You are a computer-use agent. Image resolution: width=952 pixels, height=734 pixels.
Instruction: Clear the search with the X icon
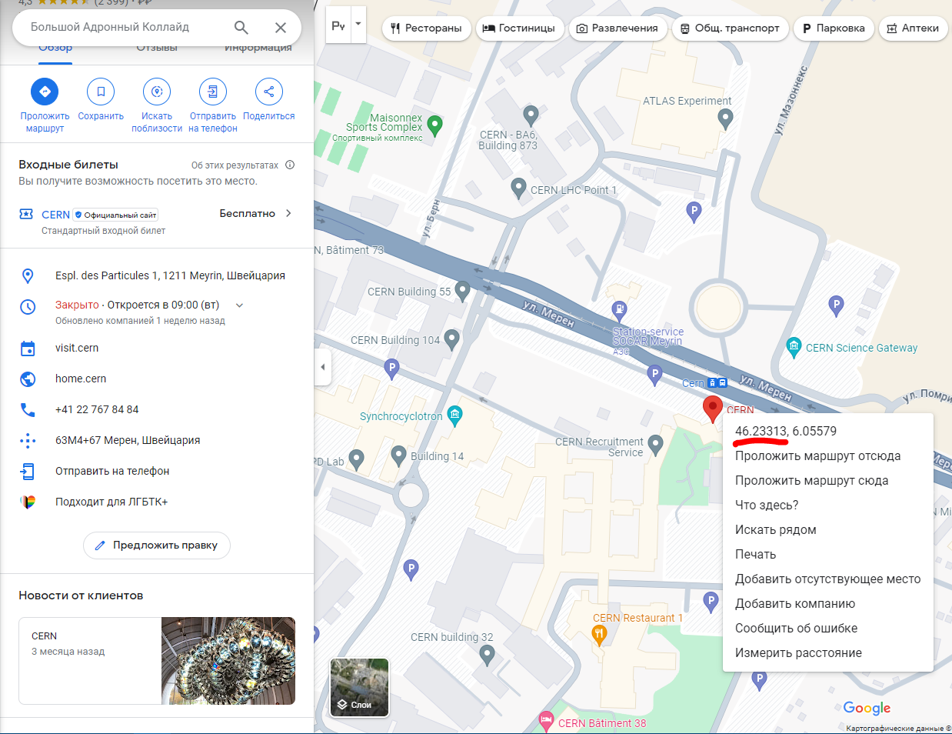click(281, 28)
